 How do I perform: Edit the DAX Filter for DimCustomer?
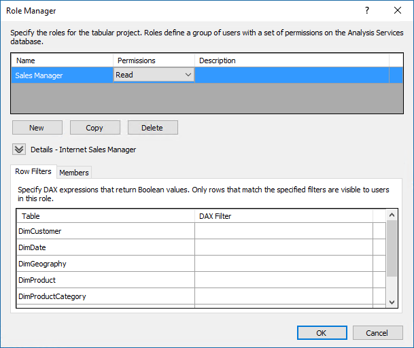point(284,231)
